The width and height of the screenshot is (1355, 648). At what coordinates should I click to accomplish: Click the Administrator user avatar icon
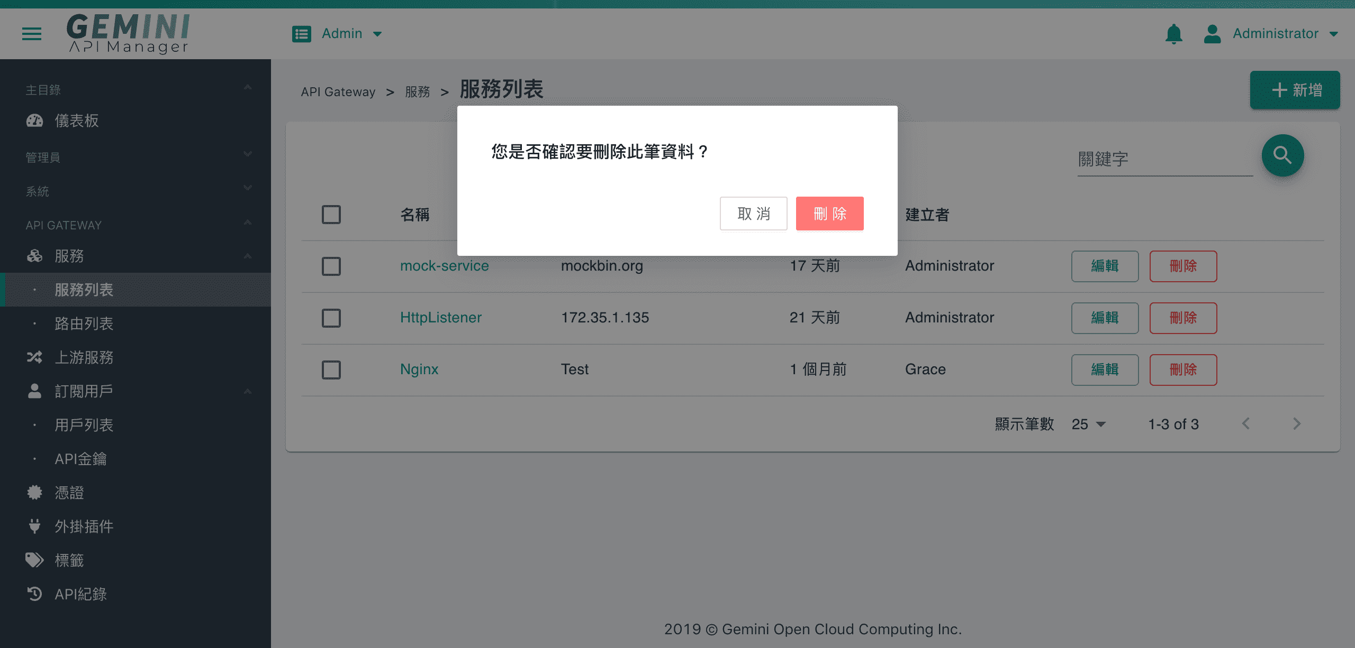1212,34
